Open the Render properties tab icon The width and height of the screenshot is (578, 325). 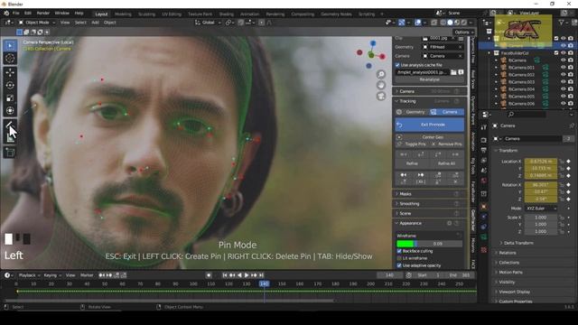tap(484, 141)
